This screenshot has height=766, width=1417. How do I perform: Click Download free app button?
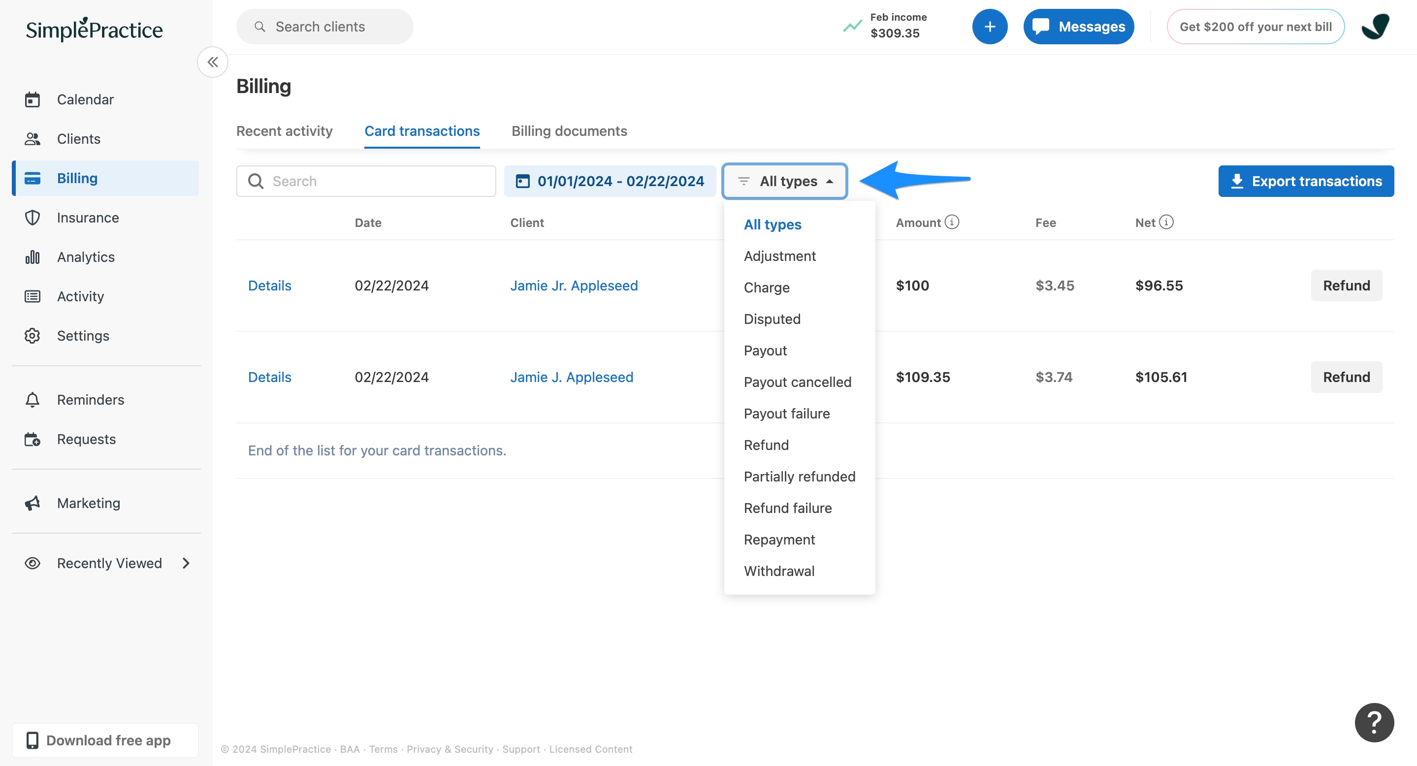click(105, 740)
